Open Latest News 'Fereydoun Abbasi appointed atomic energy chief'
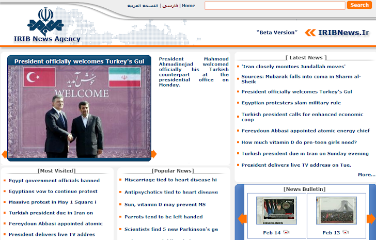 (x=306, y=131)
